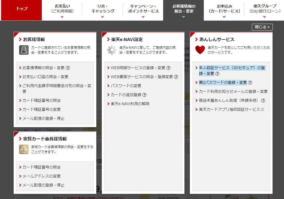Close the menu with 閉じる button
This screenshot has height=199, width=284.
pyautogui.click(x=262, y=27)
